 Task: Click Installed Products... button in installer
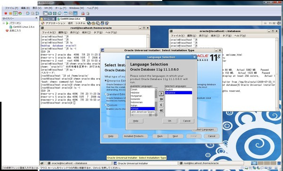coord(135,136)
